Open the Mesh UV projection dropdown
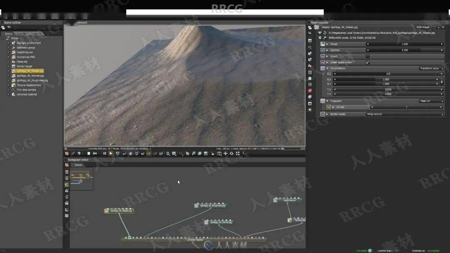Screen dimensions: 450x253 pos(431,101)
